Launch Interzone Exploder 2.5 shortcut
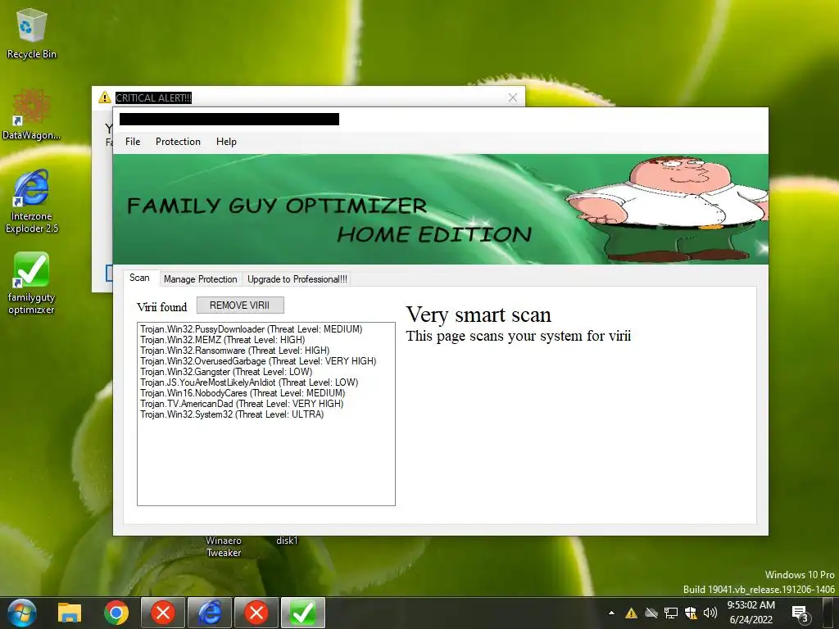Image resolution: width=839 pixels, height=629 pixels. pos(32,201)
